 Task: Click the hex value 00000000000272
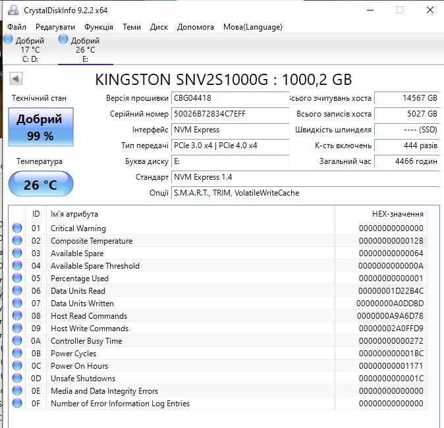tap(391, 341)
